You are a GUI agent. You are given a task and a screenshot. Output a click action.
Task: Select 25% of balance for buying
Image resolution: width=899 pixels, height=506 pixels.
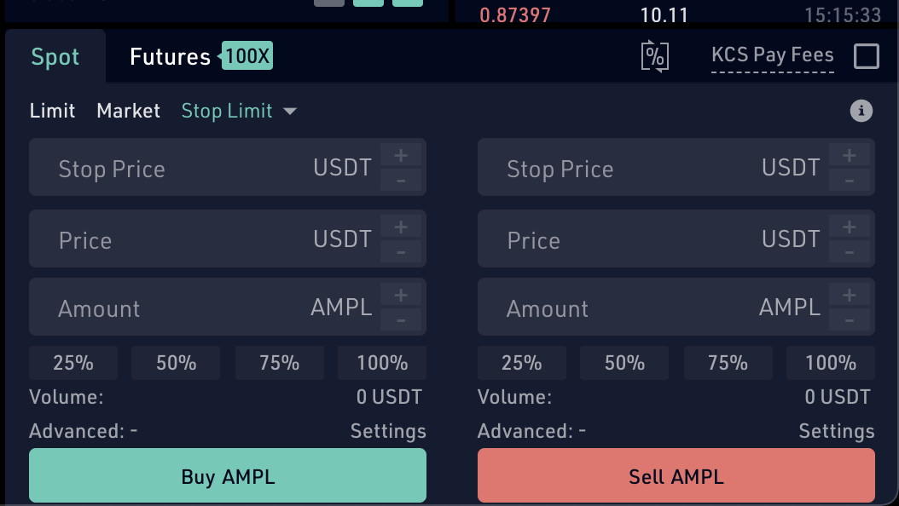[x=73, y=362]
